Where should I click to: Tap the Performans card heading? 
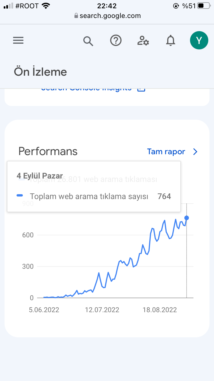(48, 151)
